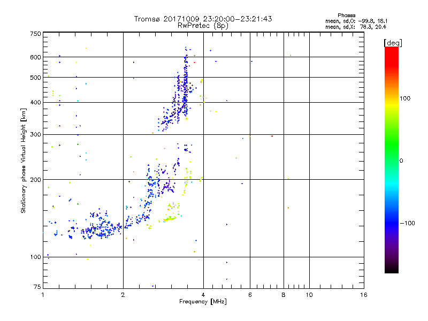The width and height of the screenshot is (428, 321).
Task: Click y-axis label "75"
Action: (x=37, y=287)
